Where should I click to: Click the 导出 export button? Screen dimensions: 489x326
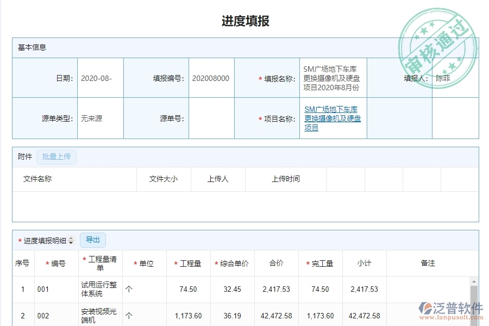[93, 240]
